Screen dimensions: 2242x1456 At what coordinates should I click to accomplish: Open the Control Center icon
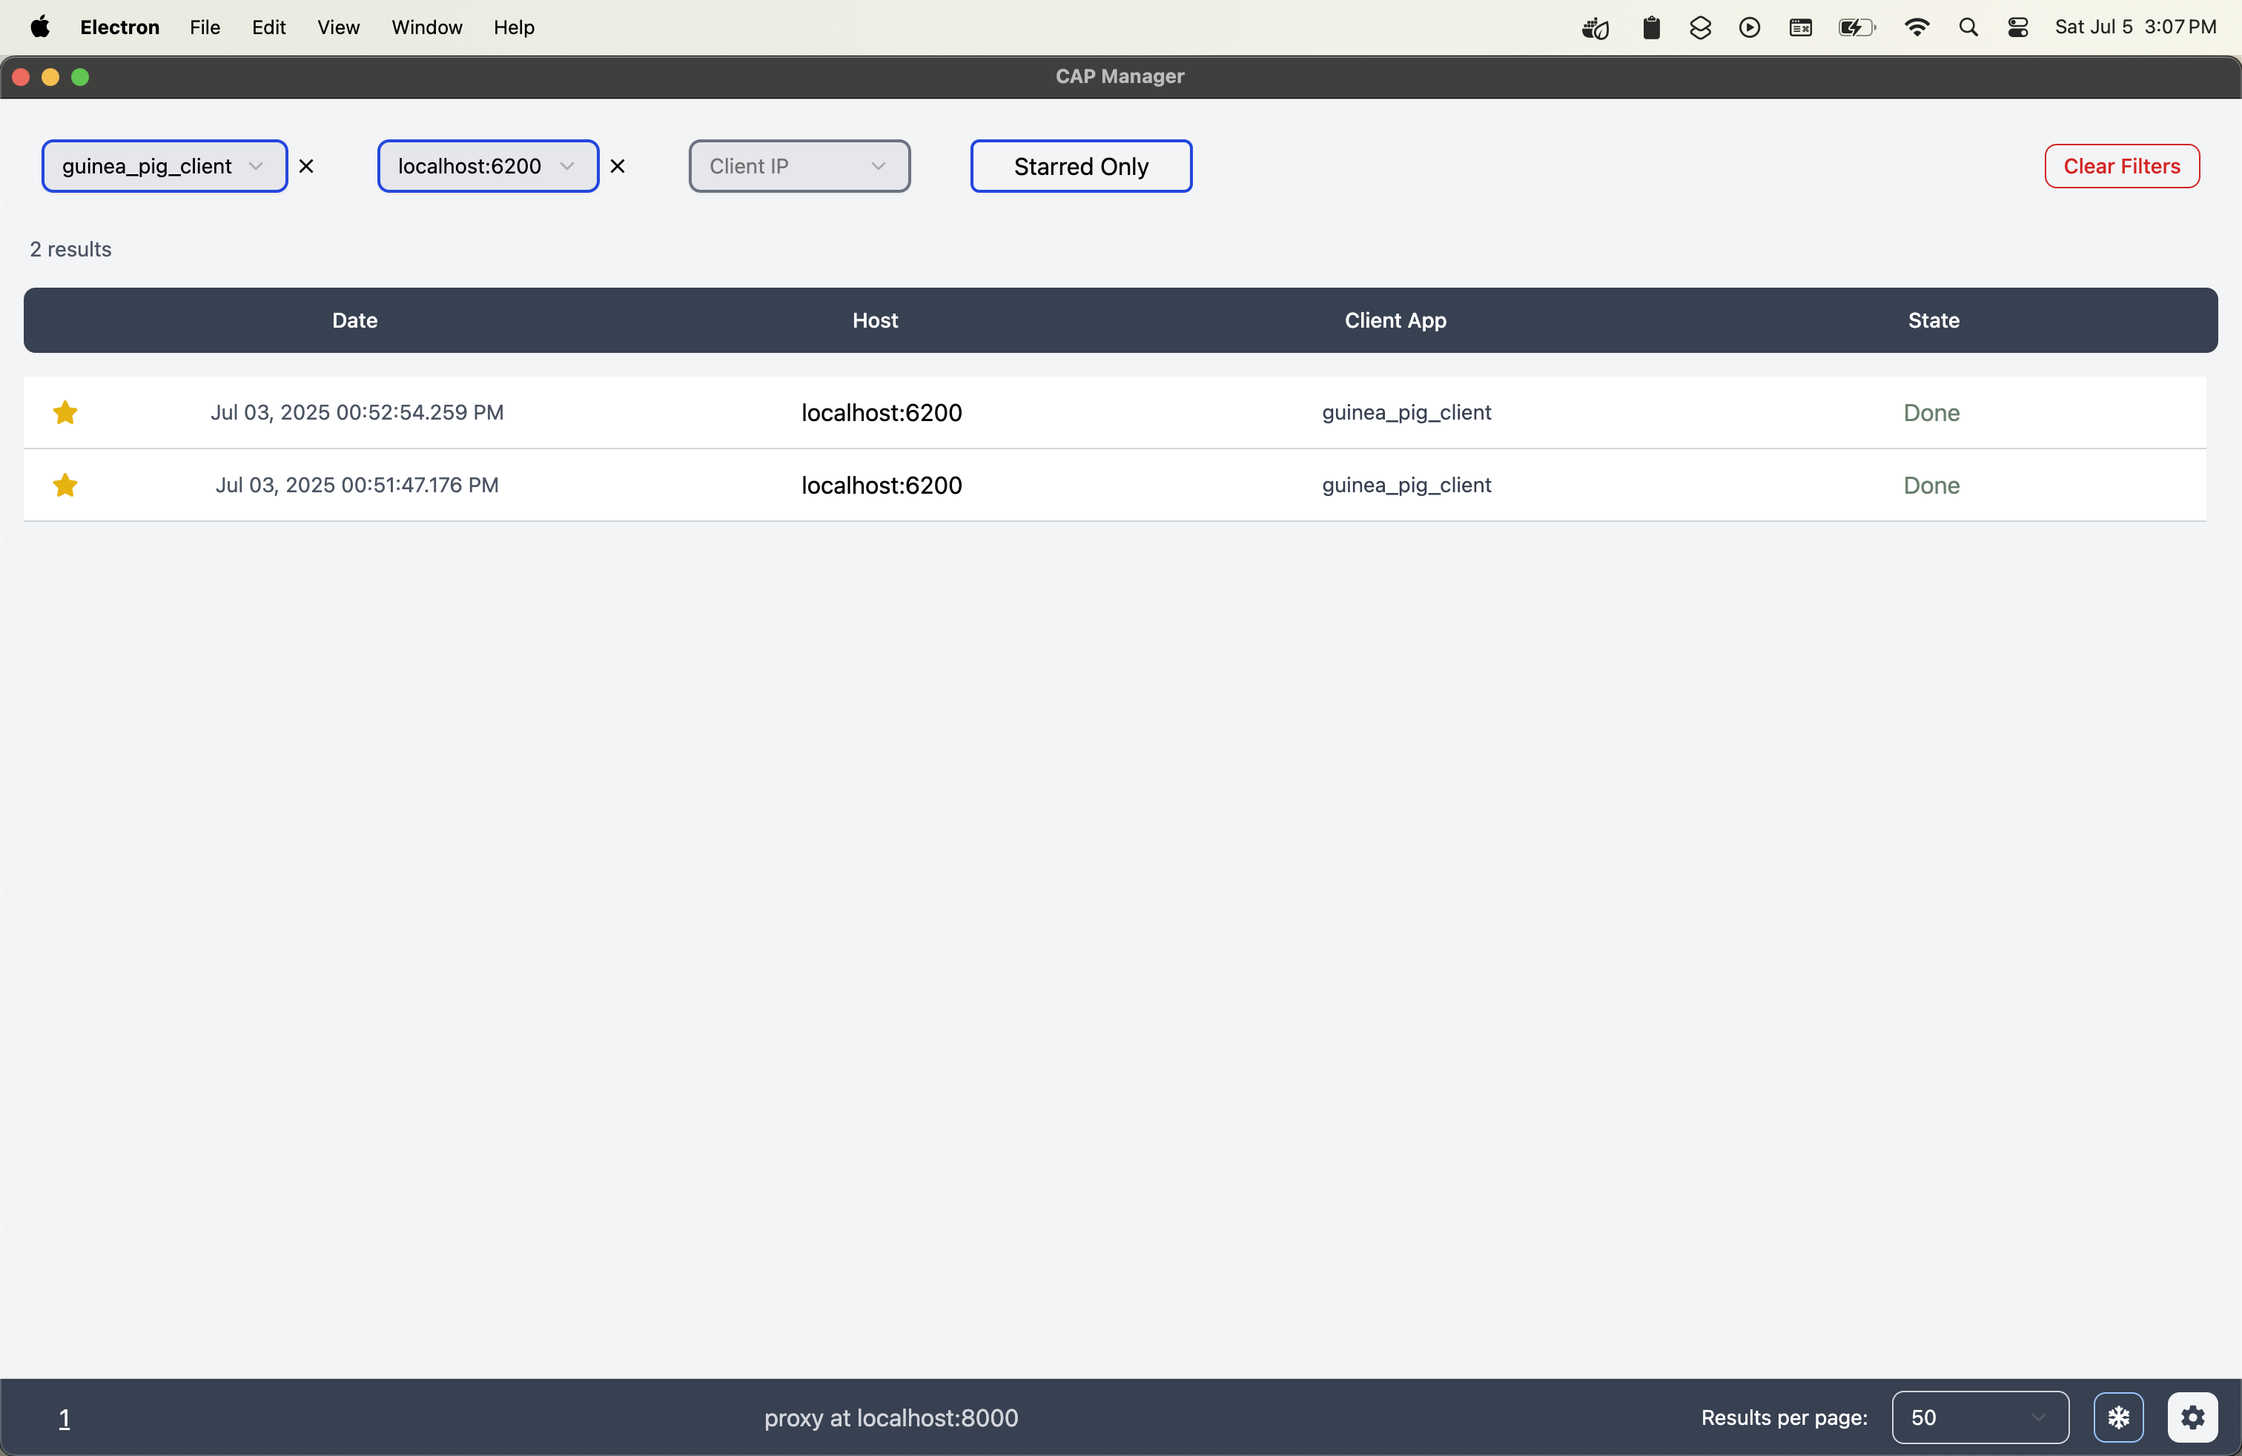click(x=2018, y=27)
